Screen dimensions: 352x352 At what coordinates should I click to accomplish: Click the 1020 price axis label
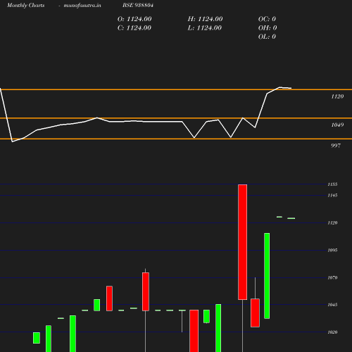point(333,332)
